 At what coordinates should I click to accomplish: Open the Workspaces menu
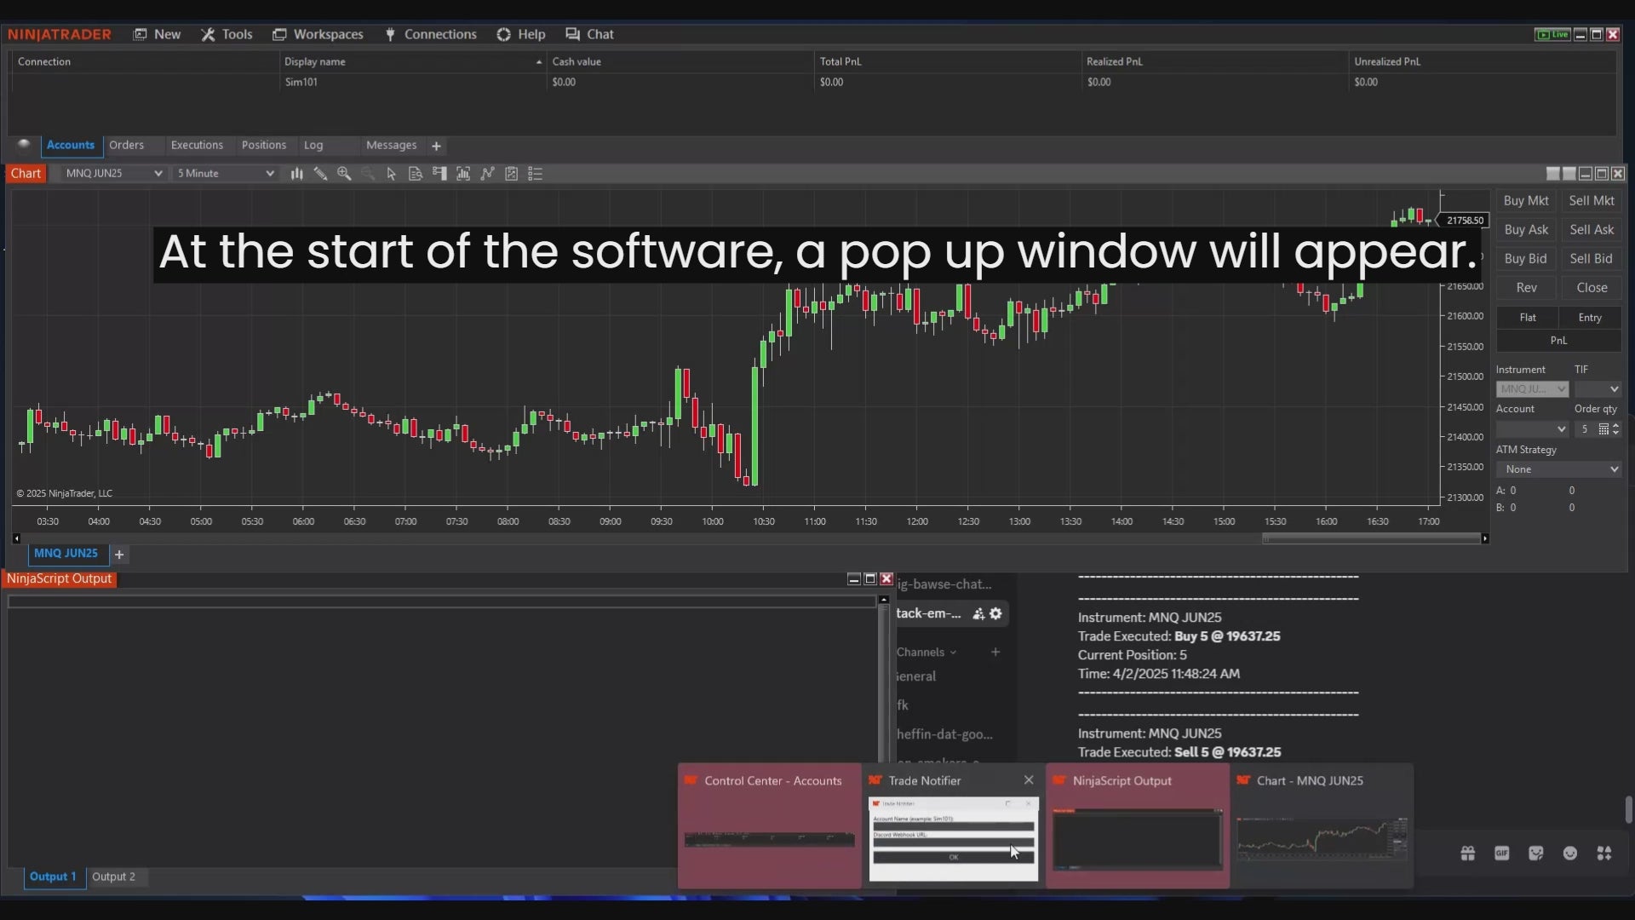[x=318, y=34]
